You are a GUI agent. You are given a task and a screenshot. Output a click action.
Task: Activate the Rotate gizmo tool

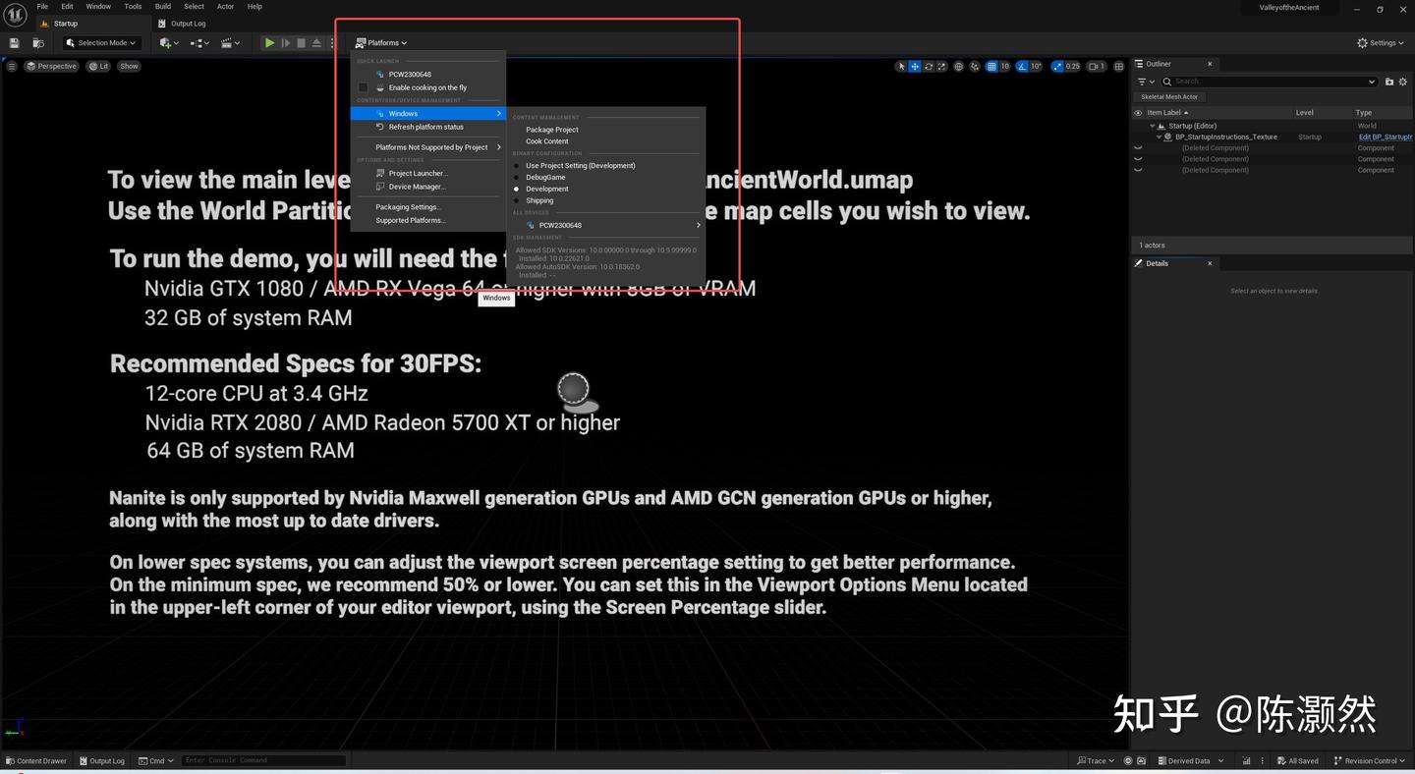coord(929,67)
